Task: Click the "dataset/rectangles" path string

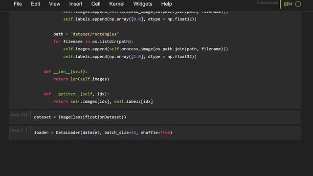Action: click(x=94, y=34)
